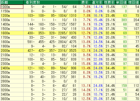Click the 159 単回値 value for 3000m
The width and height of the screenshot is (140, 101).
124,86
